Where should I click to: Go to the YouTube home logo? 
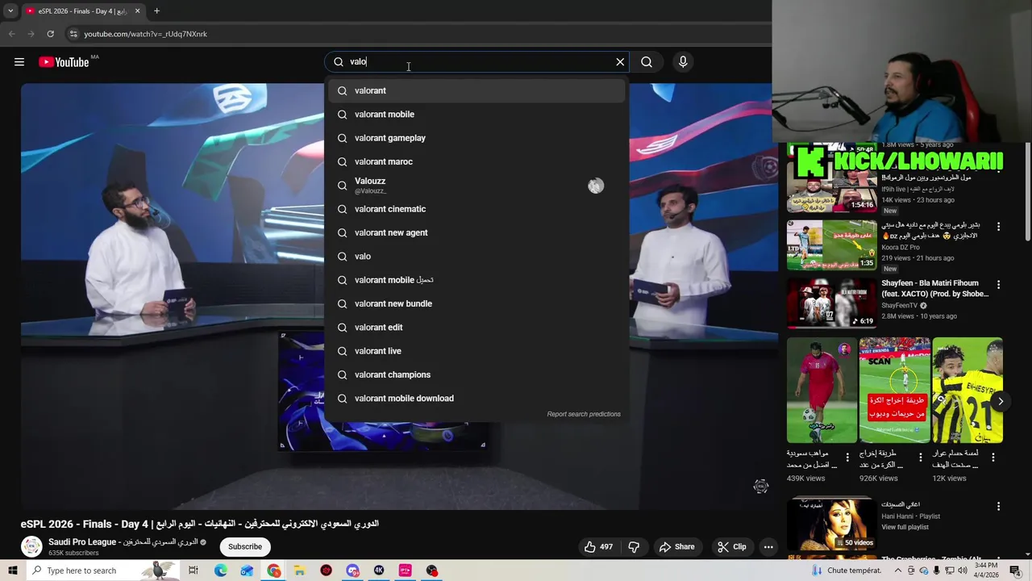64,62
